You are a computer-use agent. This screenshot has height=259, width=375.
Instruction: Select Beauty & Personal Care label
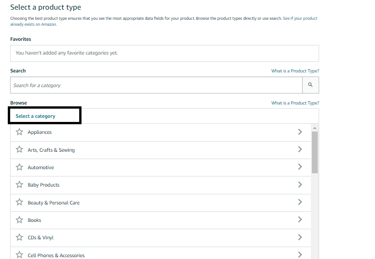click(54, 203)
